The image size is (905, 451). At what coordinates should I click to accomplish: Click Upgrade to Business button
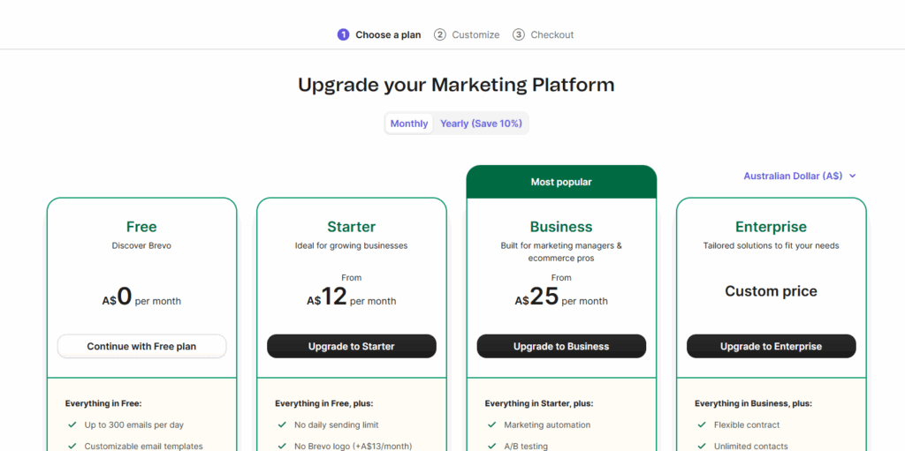click(x=561, y=347)
